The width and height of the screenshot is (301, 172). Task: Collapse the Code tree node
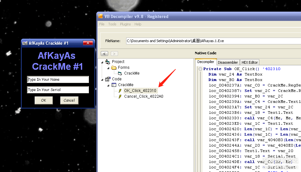click(x=102, y=79)
